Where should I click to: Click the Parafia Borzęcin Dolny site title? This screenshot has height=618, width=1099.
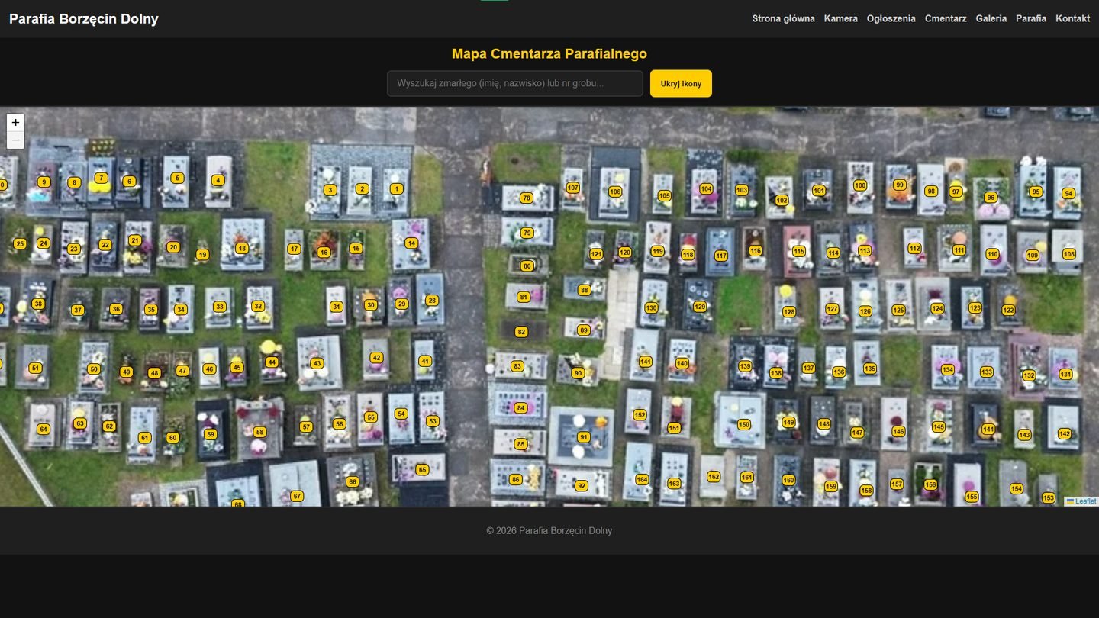[x=84, y=19]
